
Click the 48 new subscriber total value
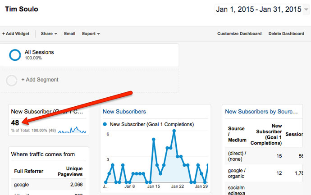pos(15,122)
